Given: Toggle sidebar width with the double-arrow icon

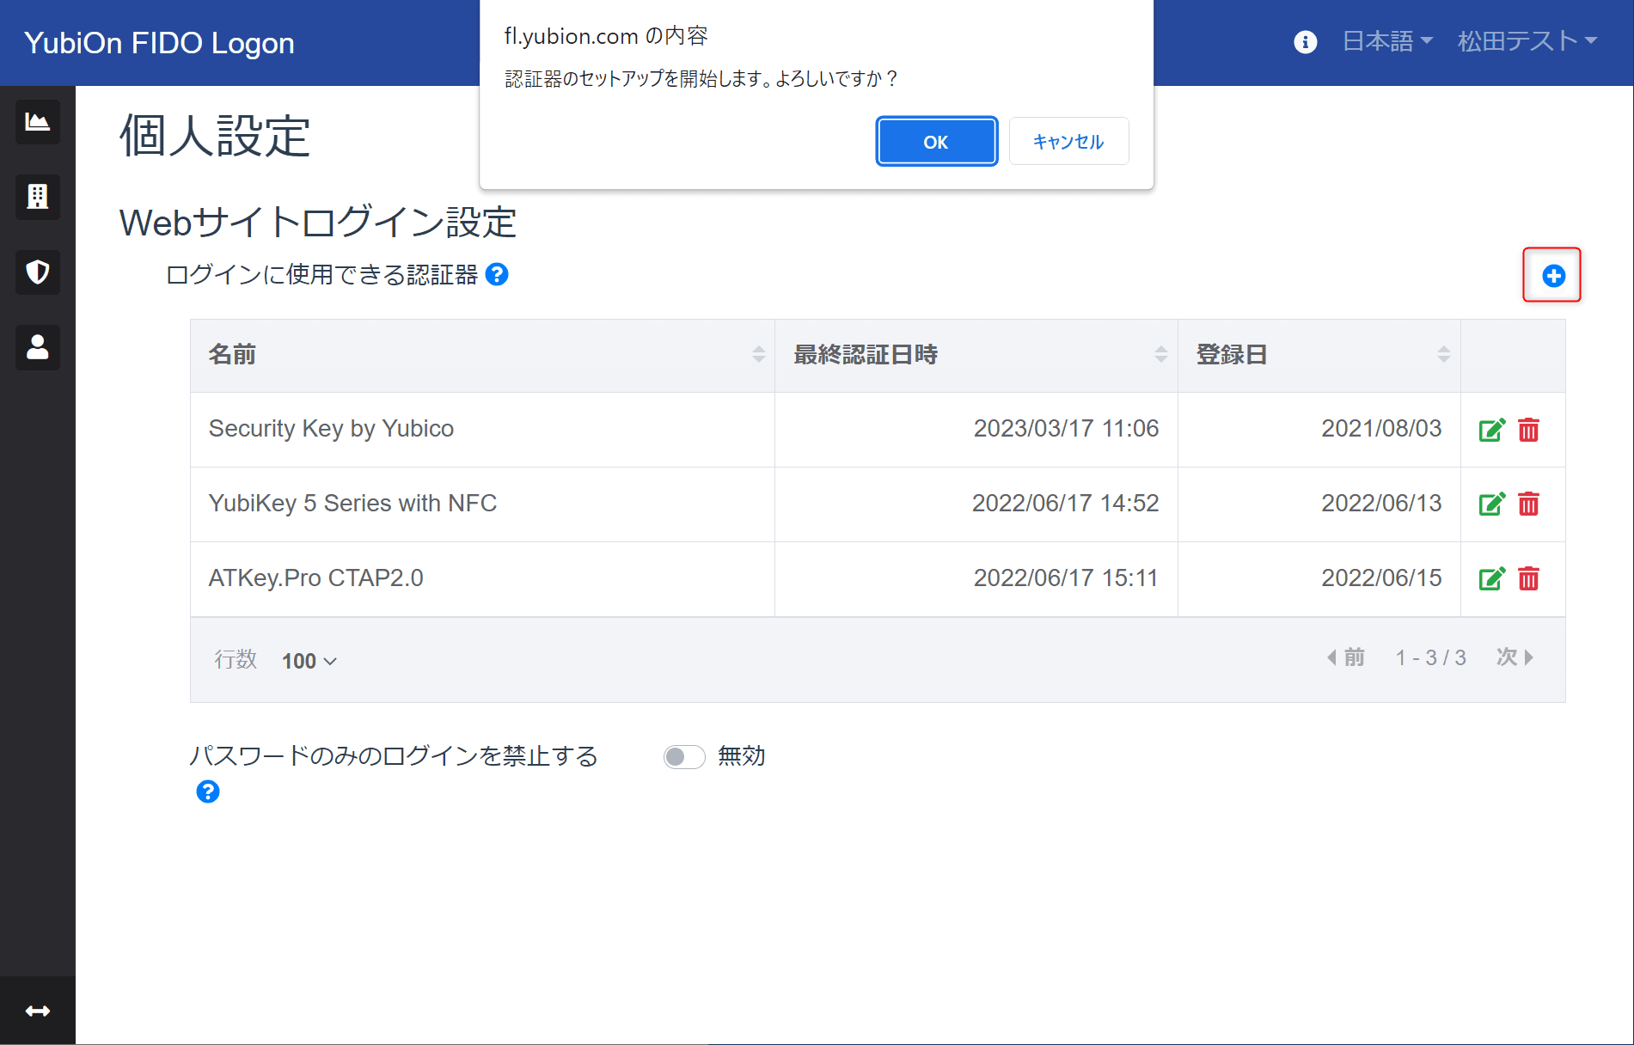Looking at the screenshot, I should click(38, 1011).
